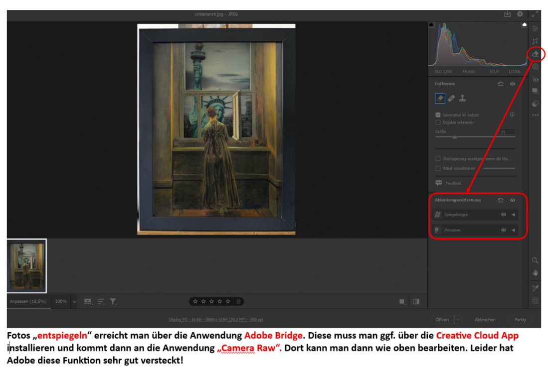Reset the Entfernen panel with undo arrow

[x=501, y=84]
